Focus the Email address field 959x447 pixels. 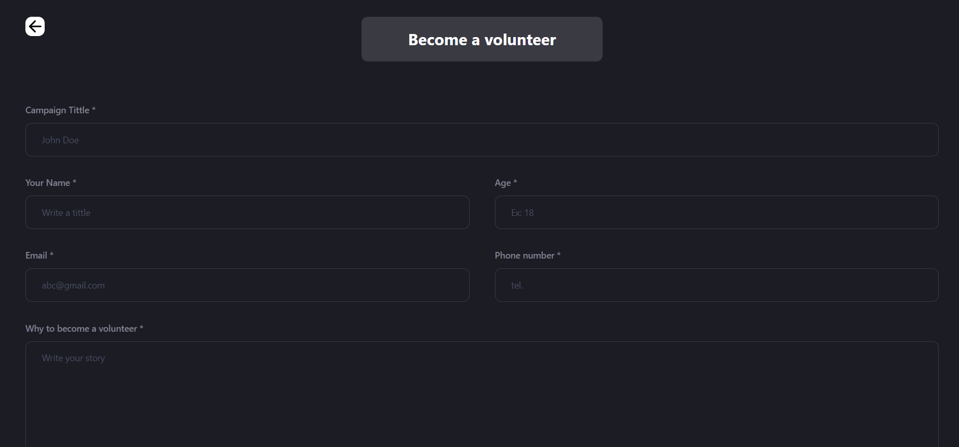click(x=247, y=285)
